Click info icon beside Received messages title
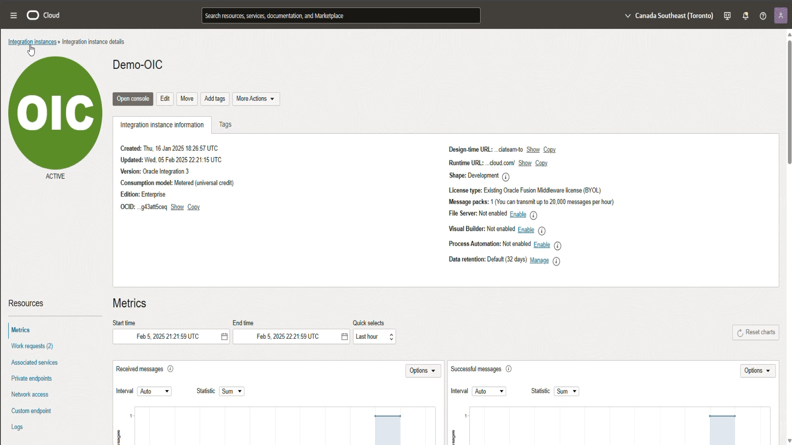Viewport: 792px width, 445px height. (x=170, y=369)
